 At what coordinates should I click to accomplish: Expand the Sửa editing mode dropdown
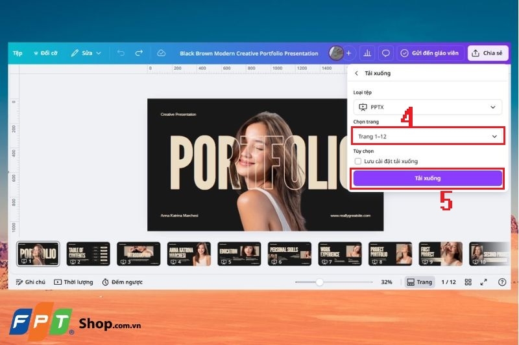(86, 53)
